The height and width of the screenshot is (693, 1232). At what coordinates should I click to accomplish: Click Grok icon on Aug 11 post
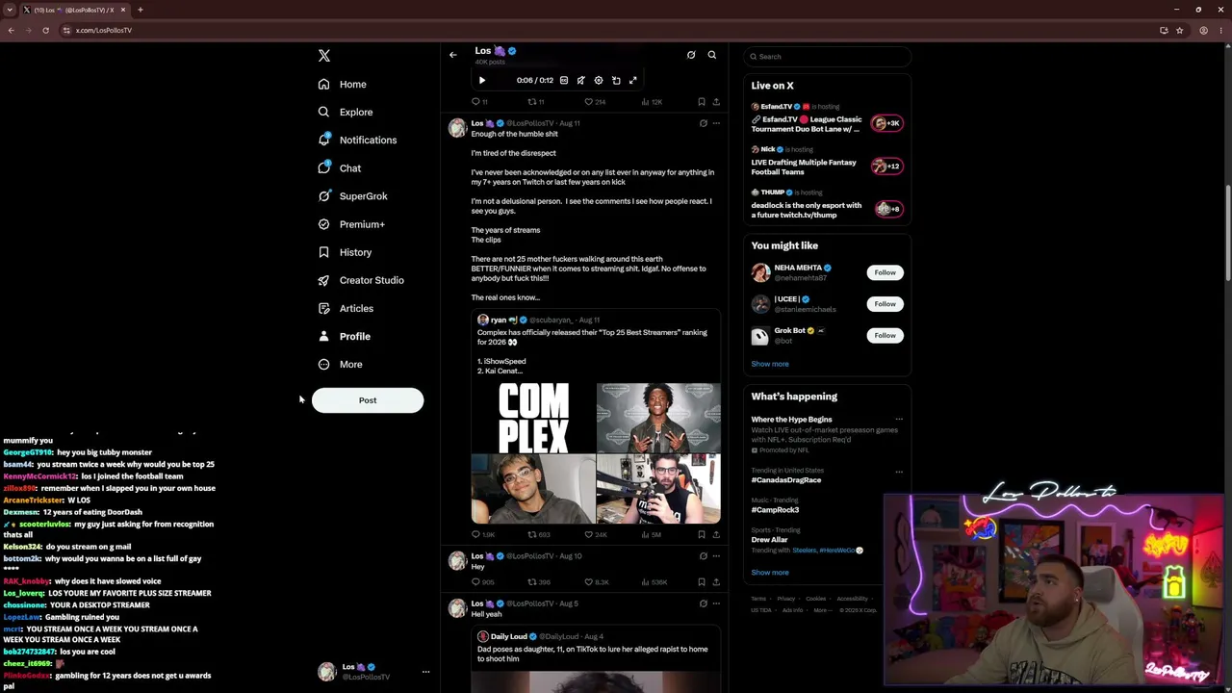(x=703, y=123)
